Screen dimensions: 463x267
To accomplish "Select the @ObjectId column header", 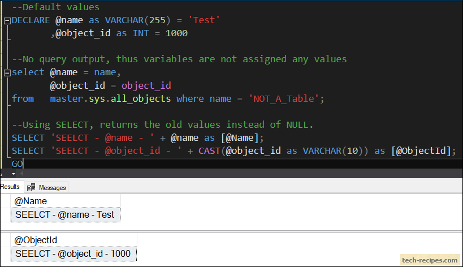I will pyautogui.click(x=74, y=240).
